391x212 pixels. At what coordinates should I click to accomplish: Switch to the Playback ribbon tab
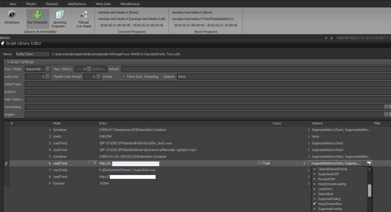point(52,4)
